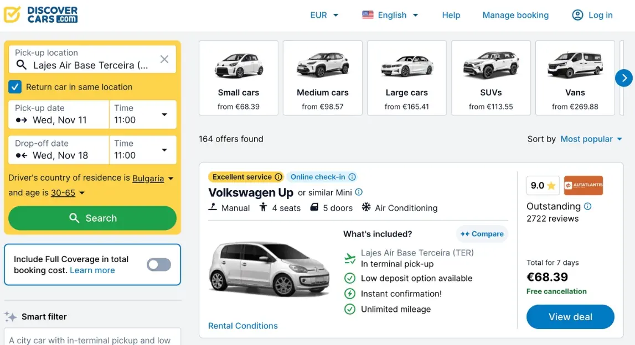Change driver age range 30-65
The height and width of the screenshot is (345, 635).
68,193
